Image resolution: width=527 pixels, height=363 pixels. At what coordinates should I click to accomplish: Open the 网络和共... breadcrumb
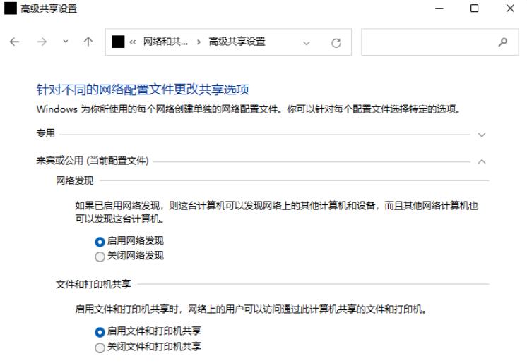tap(165, 42)
